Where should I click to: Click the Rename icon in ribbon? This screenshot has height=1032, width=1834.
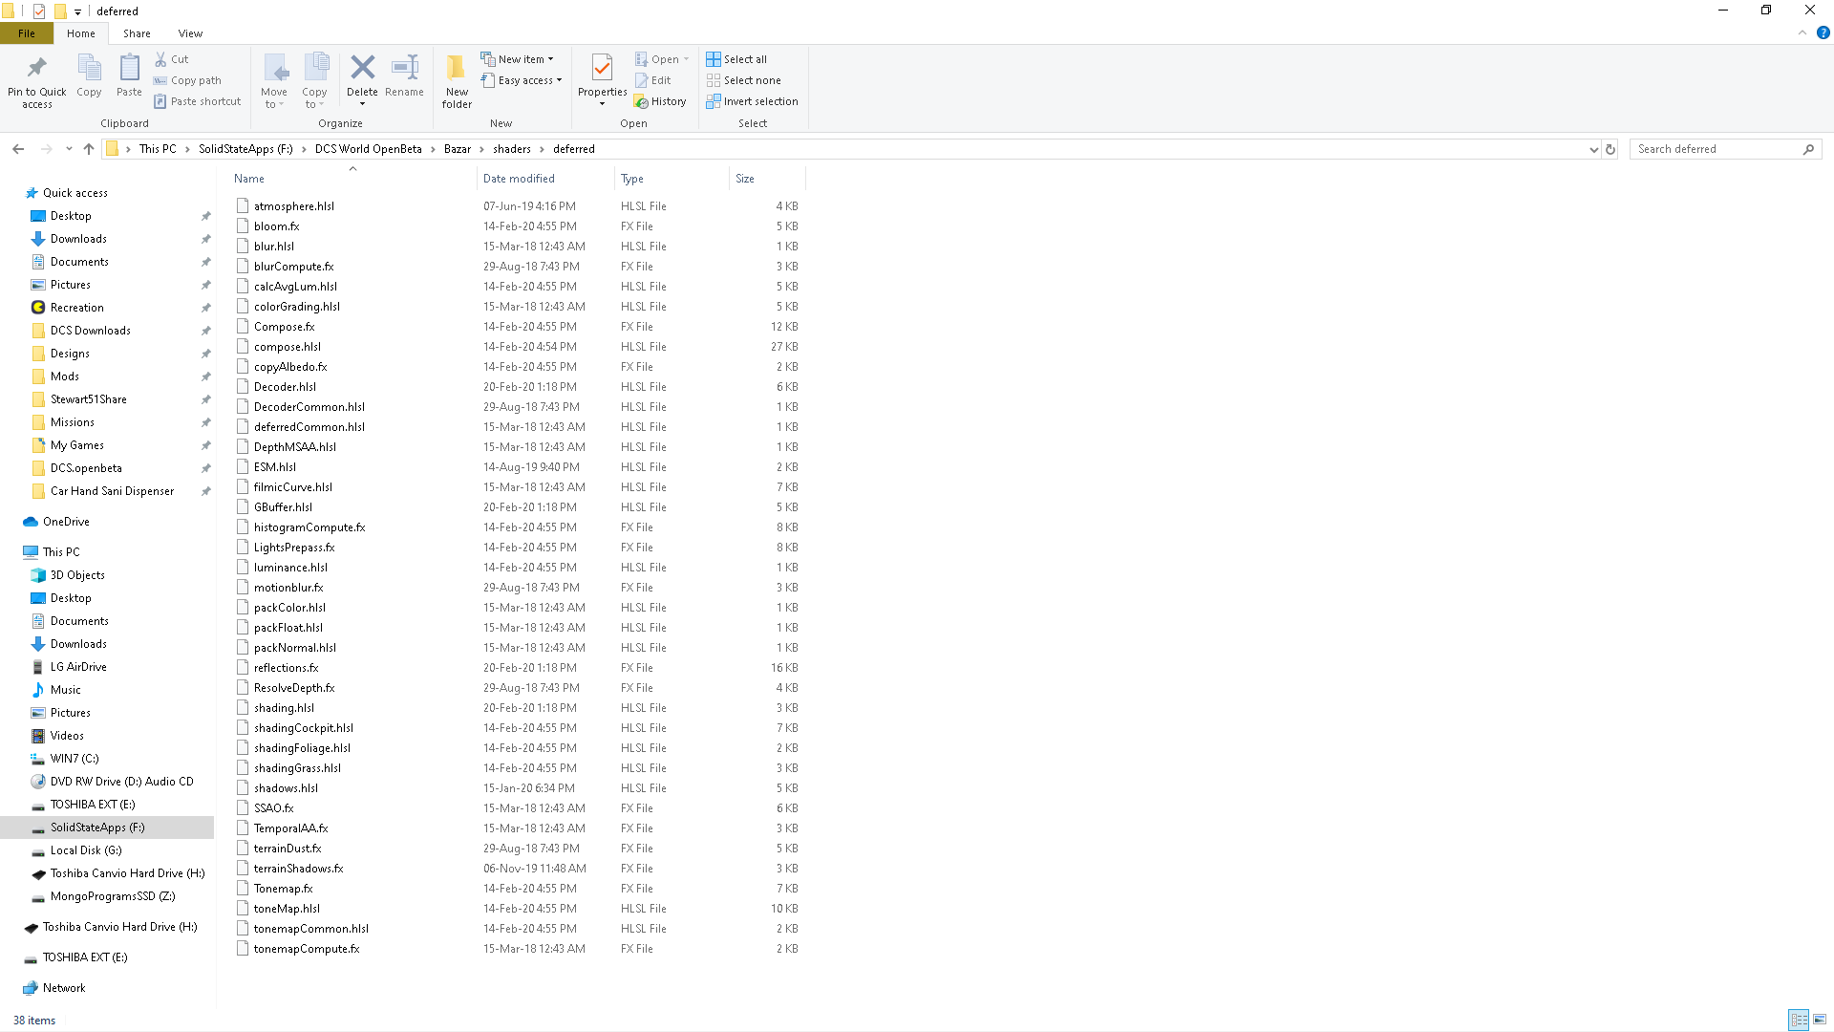(x=405, y=68)
